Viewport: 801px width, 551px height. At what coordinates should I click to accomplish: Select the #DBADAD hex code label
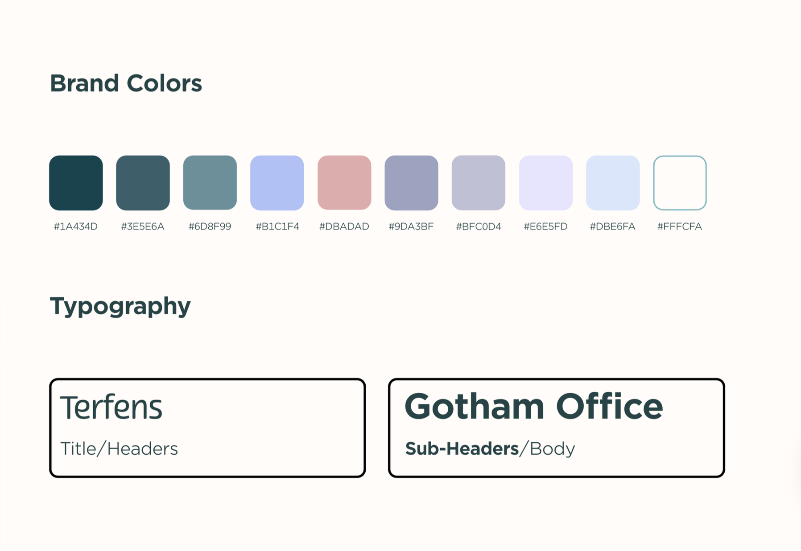344,226
